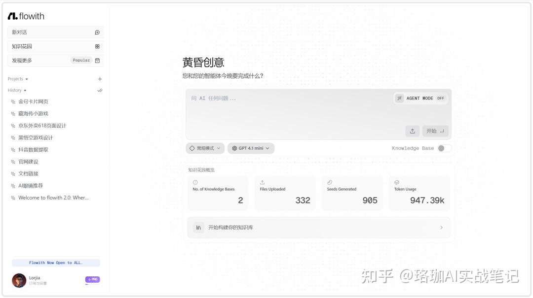
Task: Toggle AGENT MODE off switch
Action: click(441, 98)
